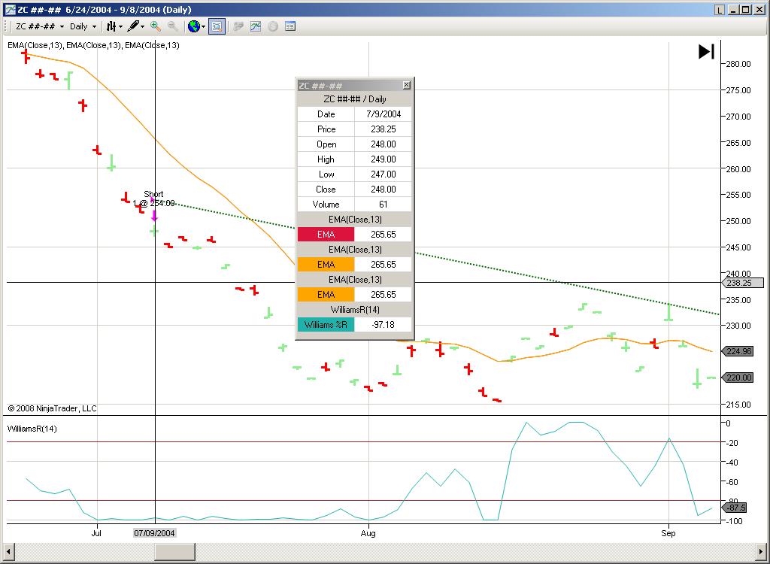Image resolution: width=770 pixels, height=564 pixels.
Task: Click the Jul label on time axis
Action: 96,533
